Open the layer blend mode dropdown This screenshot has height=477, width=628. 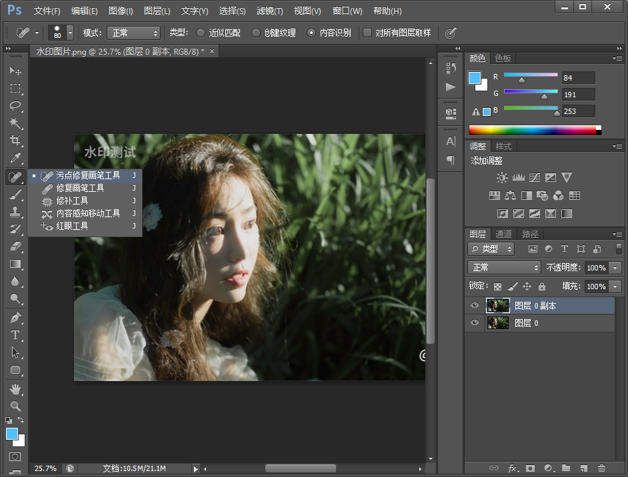[x=504, y=267]
